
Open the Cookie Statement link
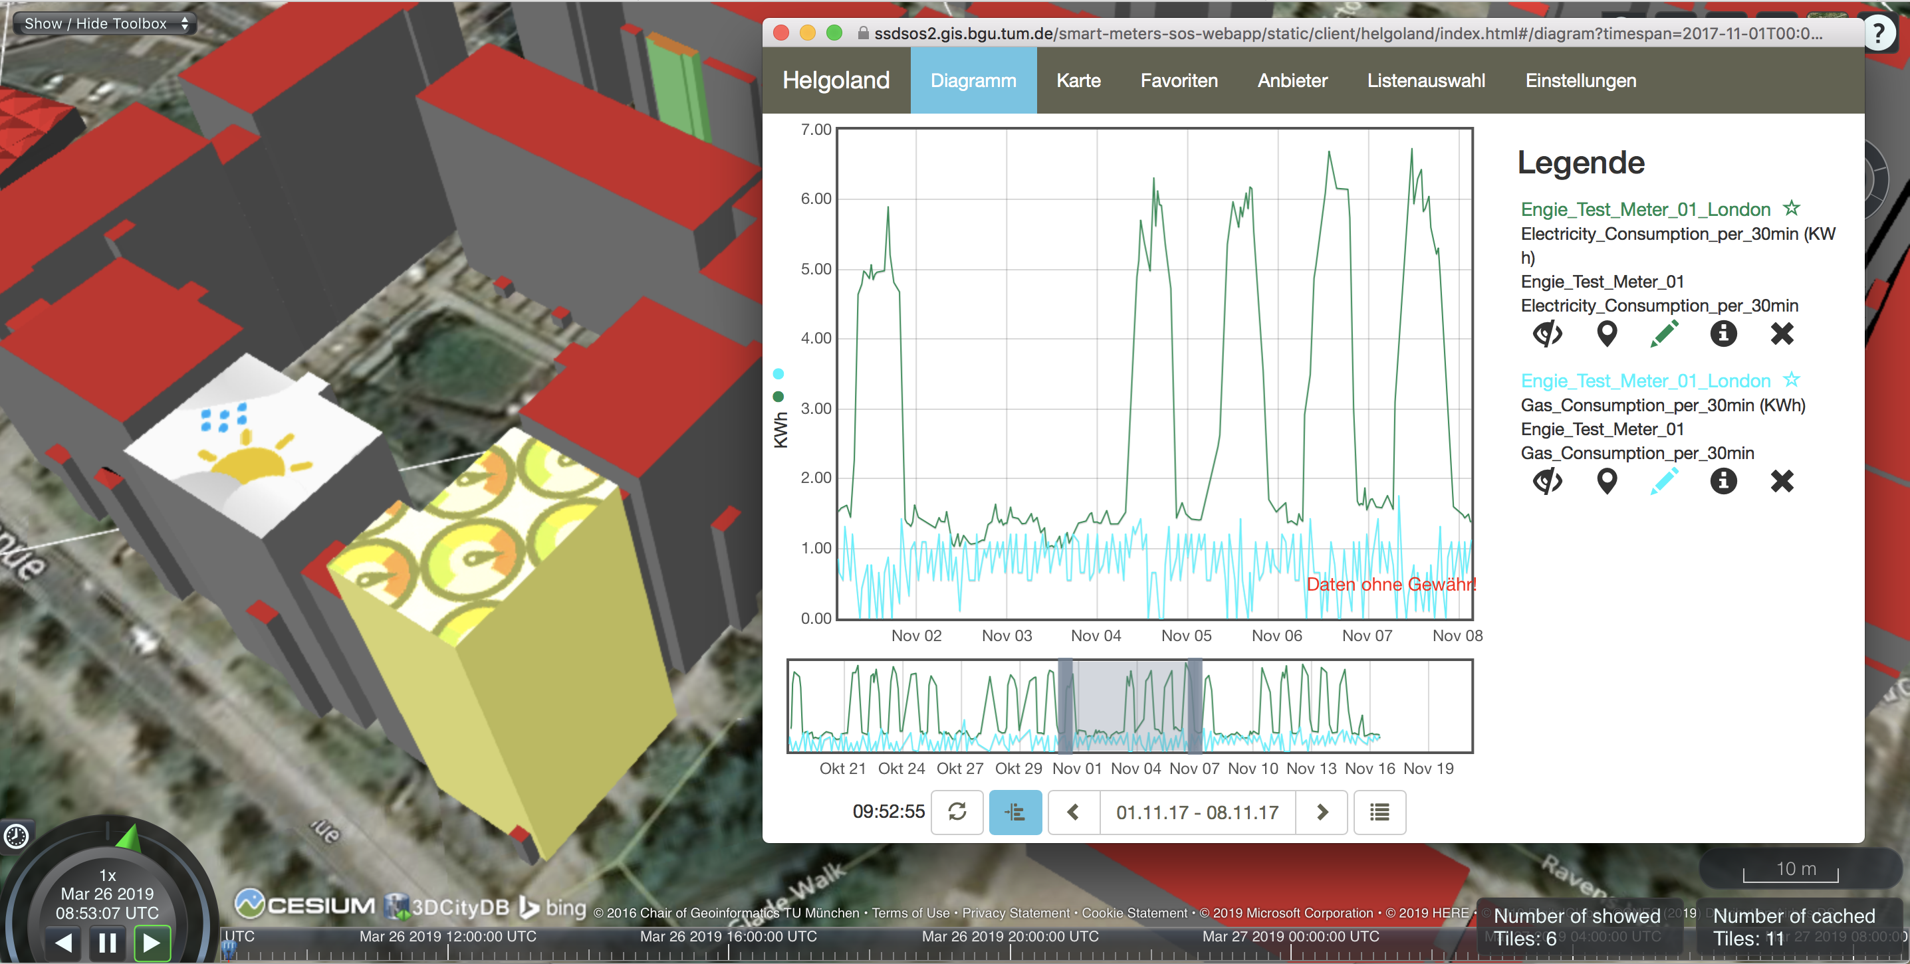click(x=1134, y=913)
